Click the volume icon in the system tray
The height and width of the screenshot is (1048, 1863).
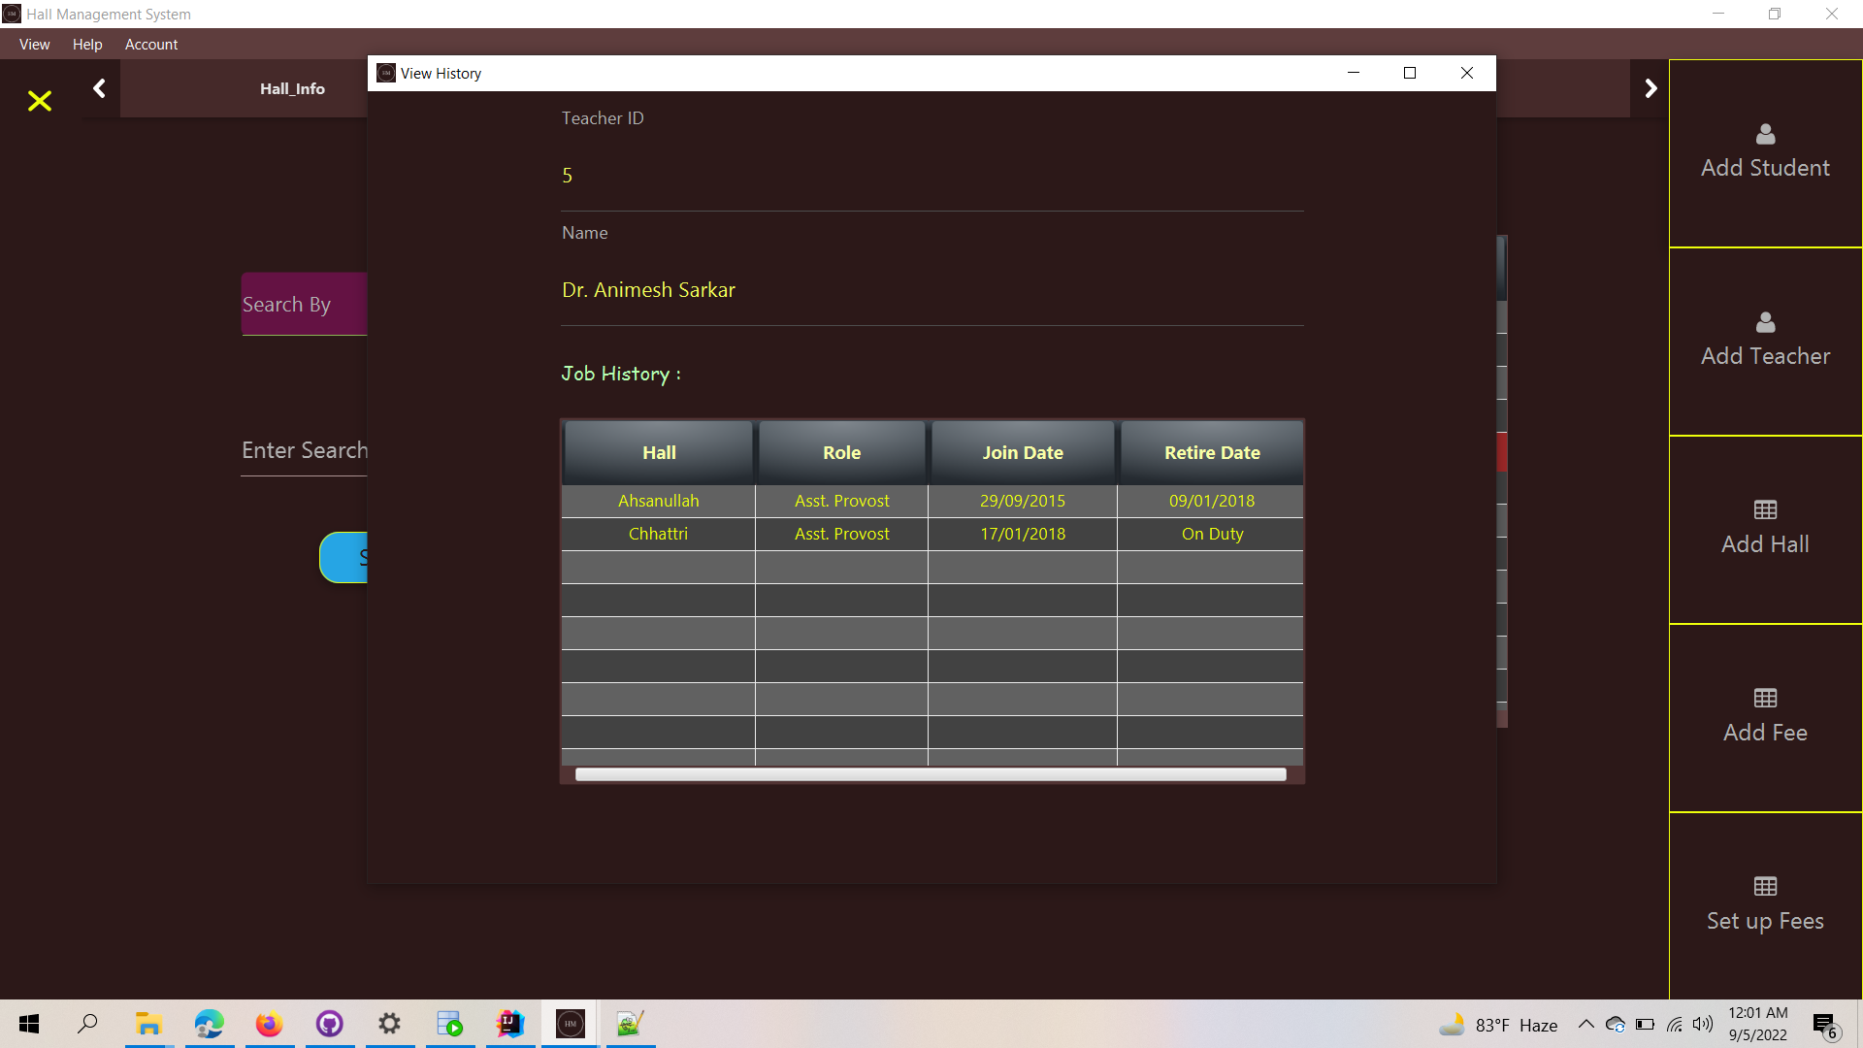(1704, 1024)
